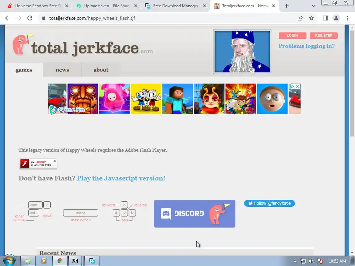Open a new browser tab
The width and height of the screenshot is (355, 266).
click(287, 6)
